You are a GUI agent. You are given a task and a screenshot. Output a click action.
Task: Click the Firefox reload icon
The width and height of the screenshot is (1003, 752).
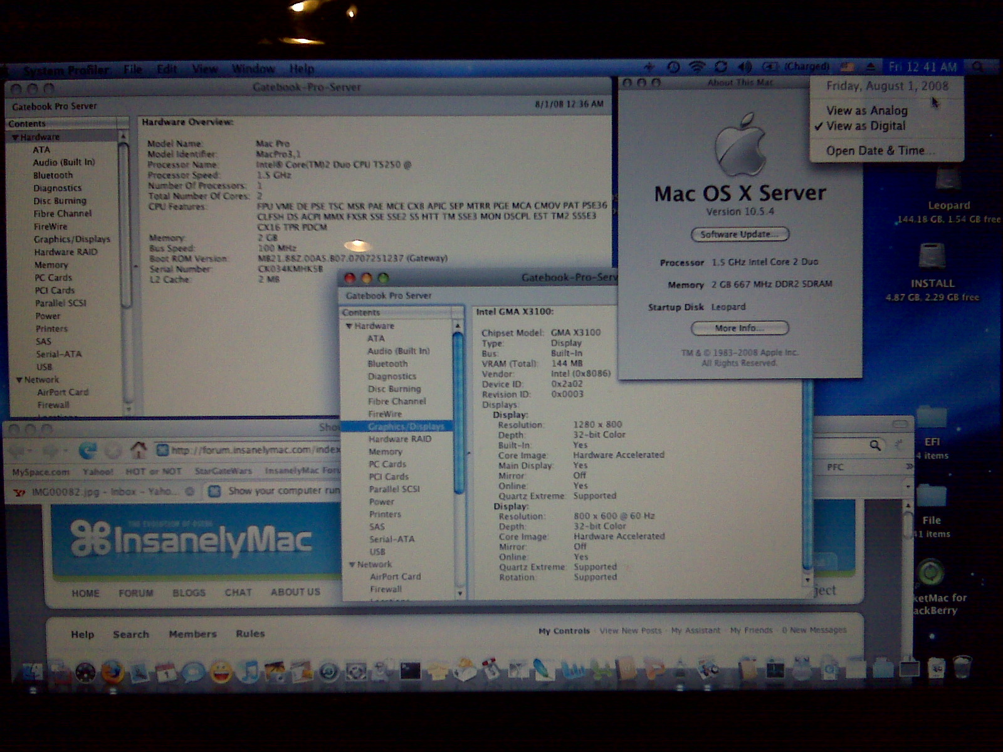point(88,450)
